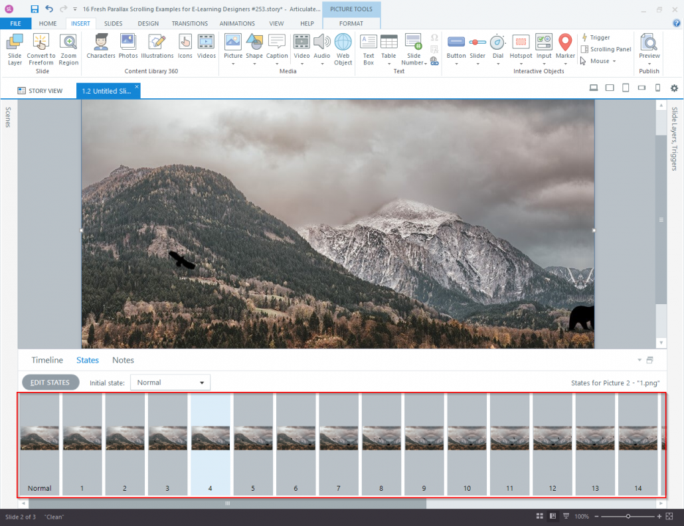Adjust the zoom slider in the status bar
Screen dimensions: 684x526
coord(628,516)
